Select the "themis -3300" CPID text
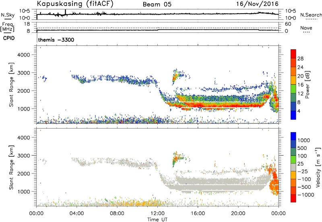The image size is (322, 222). (x=56, y=40)
